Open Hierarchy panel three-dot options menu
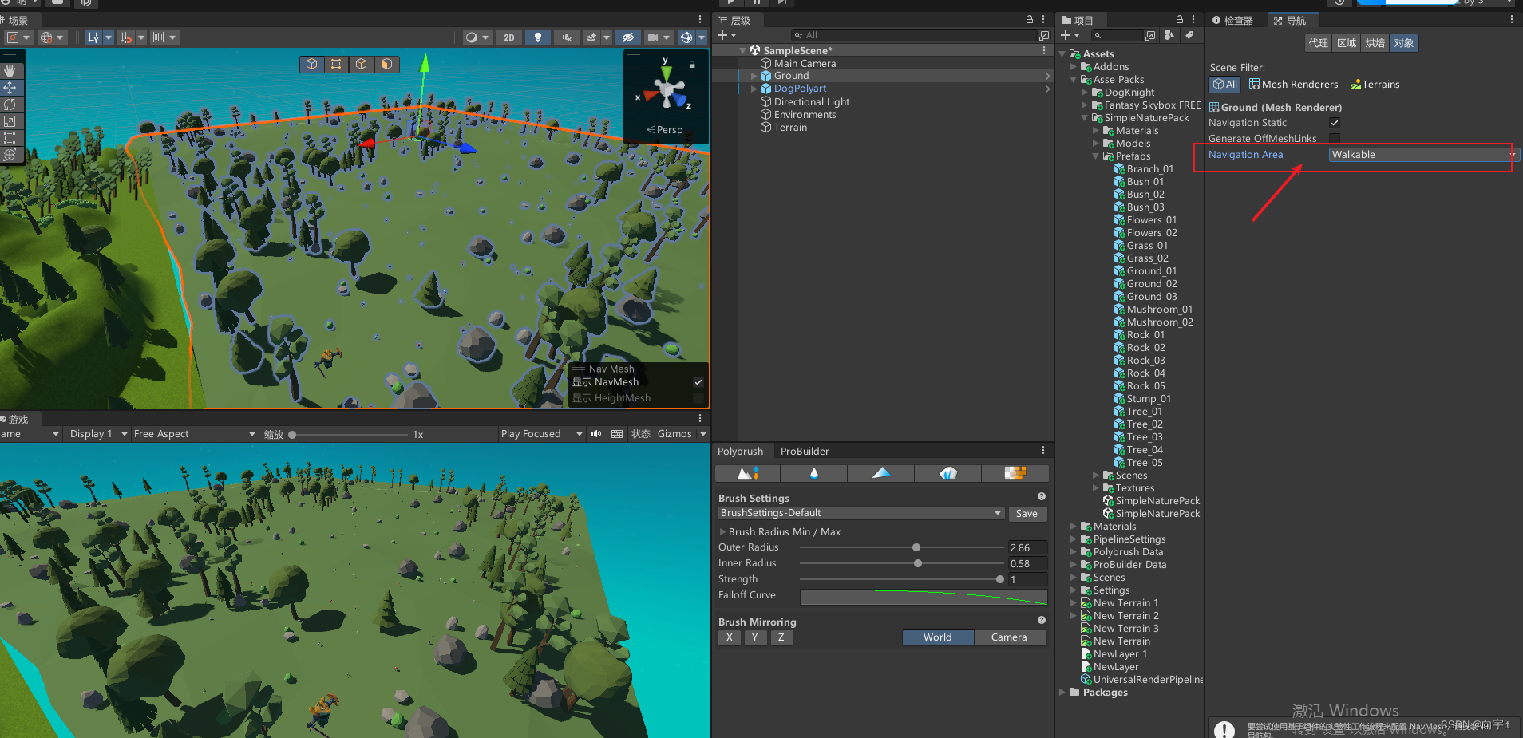The width and height of the screenshot is (1523, 738). click(1043, 19)
